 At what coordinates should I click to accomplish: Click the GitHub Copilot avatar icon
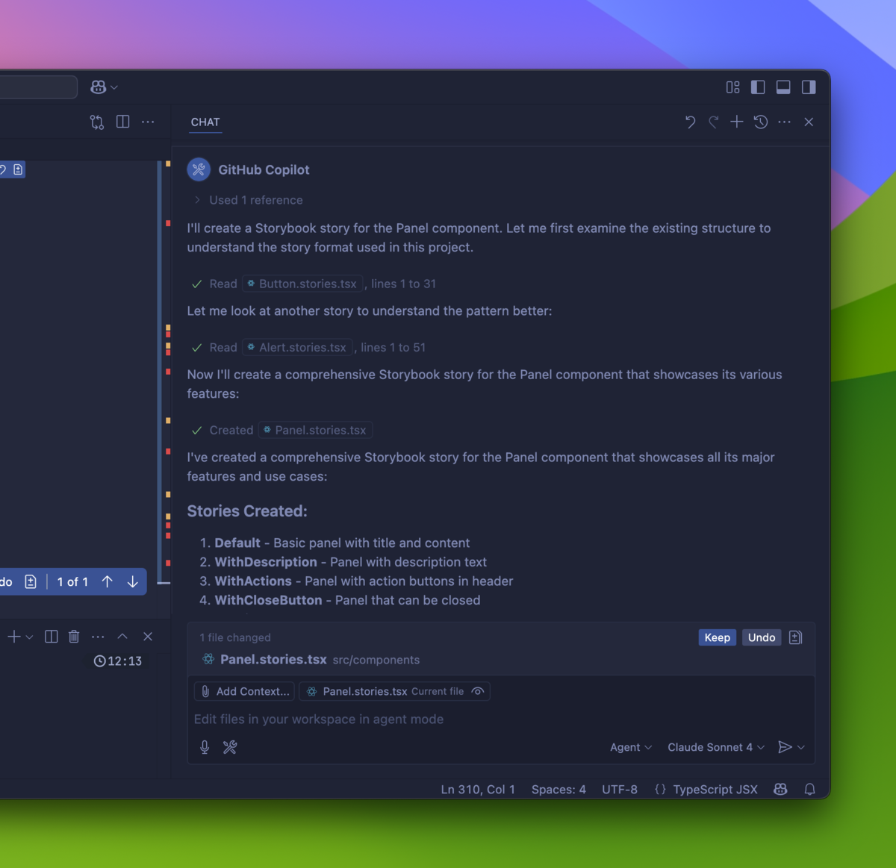[x=199, y=169]
